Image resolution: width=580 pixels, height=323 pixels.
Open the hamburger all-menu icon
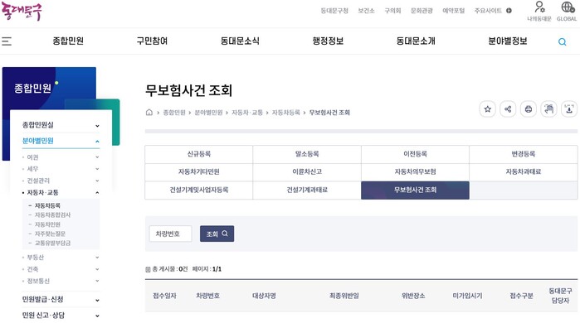click(x=7, y=41)
